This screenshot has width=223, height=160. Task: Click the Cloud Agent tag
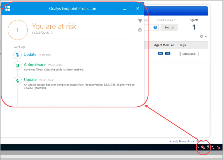pos(189,54)
